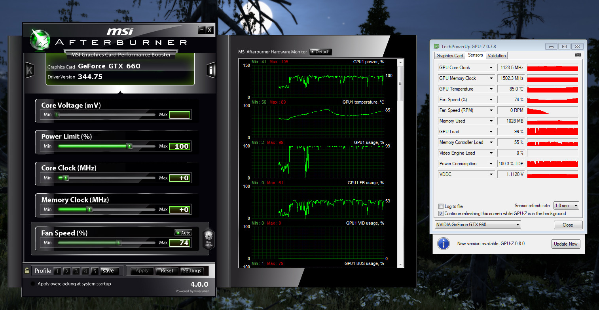
Task: Select profile slot 4
Action: pos(85,271)
